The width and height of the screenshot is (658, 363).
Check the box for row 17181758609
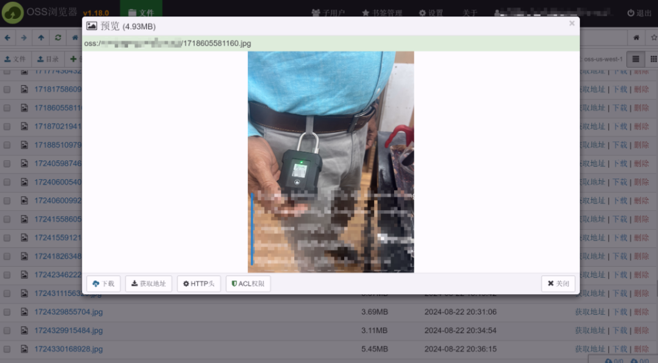(x=7, y=90)
